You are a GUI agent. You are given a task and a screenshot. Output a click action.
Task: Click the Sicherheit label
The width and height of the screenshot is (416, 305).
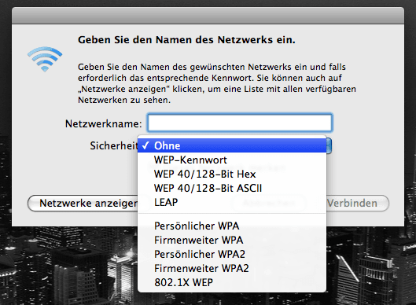[x=114, y=145]
